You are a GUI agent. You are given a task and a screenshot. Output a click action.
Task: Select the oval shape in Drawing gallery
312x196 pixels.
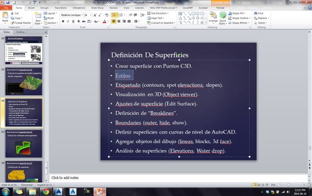click(x=198, y=14)
